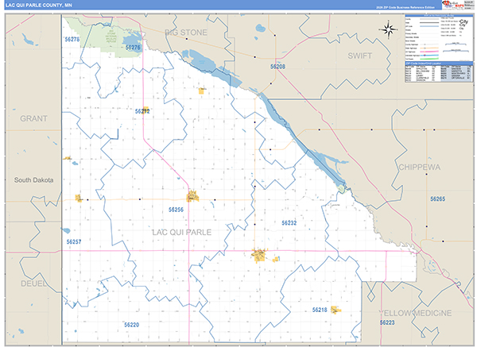Click the South Dakota state label
Screen dimensions: 477x347
tap(33, 180)
